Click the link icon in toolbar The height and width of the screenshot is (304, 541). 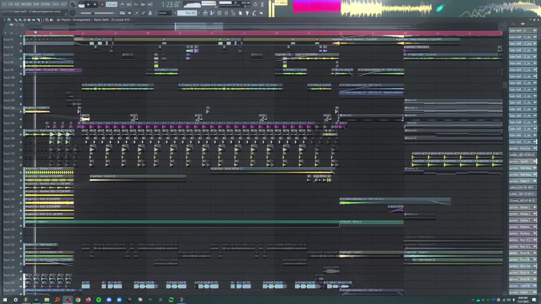click(x=143, y=13)
